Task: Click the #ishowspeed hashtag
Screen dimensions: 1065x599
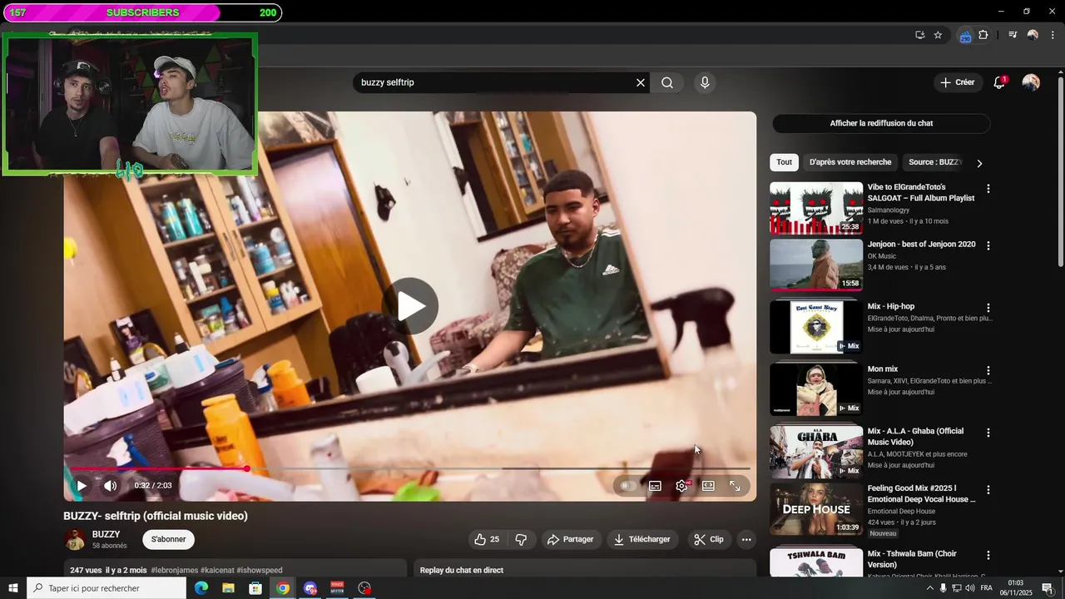Action: 260,571
